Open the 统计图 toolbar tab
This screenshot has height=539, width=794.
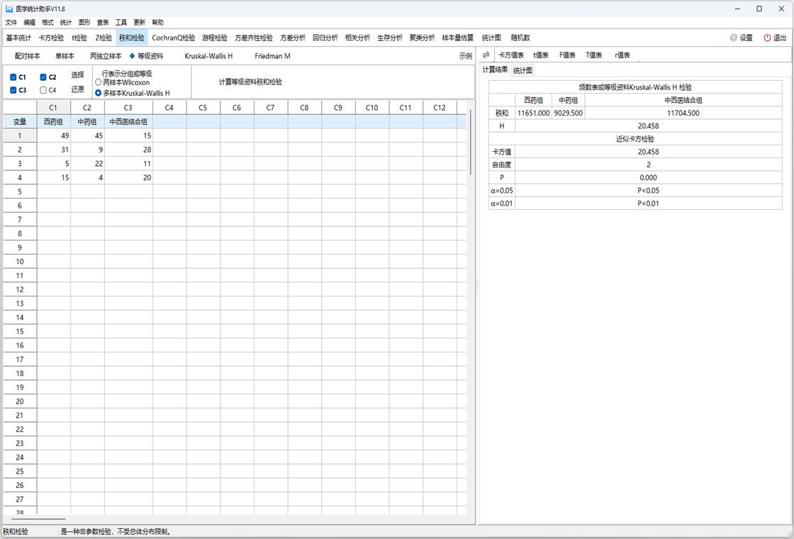[x=491, y=38]
